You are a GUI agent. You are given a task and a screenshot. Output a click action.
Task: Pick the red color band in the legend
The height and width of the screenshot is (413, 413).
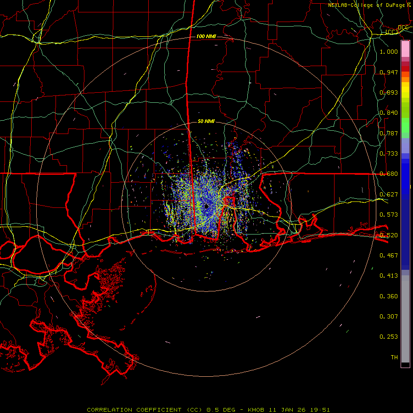405,69
